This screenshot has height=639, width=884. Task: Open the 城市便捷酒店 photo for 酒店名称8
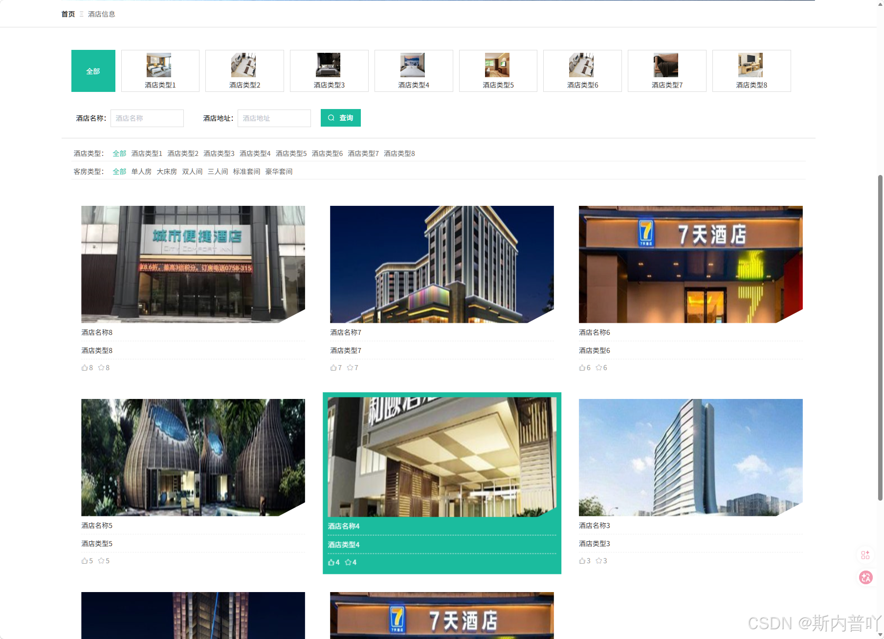(193, 264)
